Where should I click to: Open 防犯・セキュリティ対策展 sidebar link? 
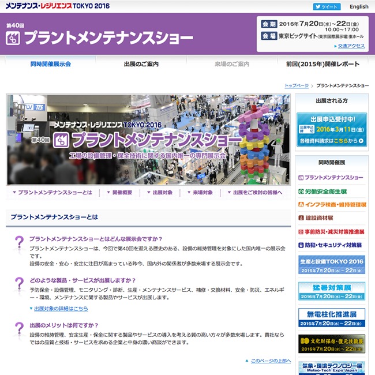point(331,245)
